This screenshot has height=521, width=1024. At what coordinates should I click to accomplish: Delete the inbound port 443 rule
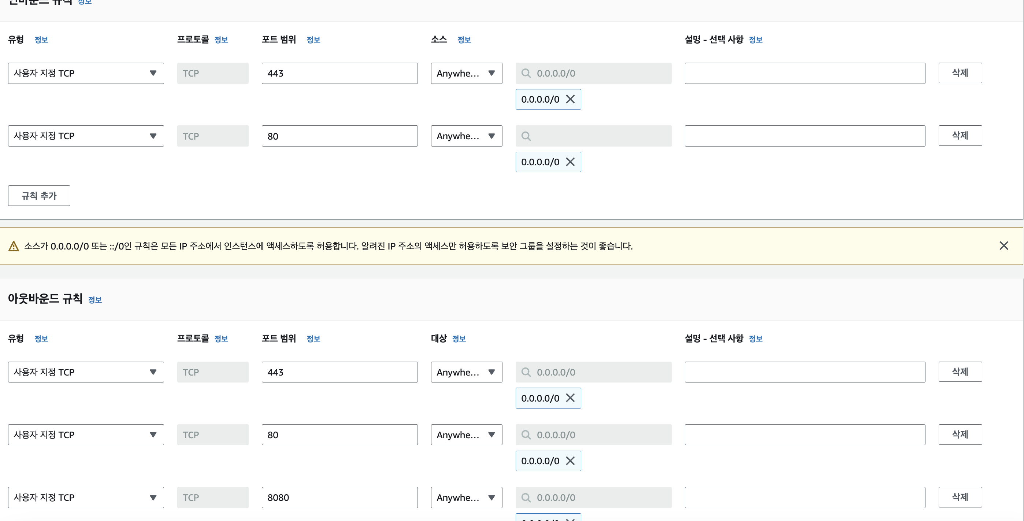pyautogui.click(x=960, y=73)
